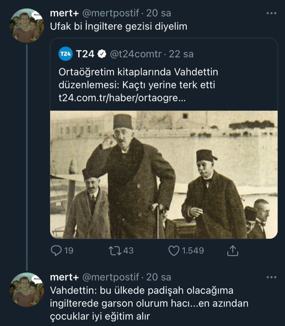Open second tweet's three-dot menu

point(271,276)
